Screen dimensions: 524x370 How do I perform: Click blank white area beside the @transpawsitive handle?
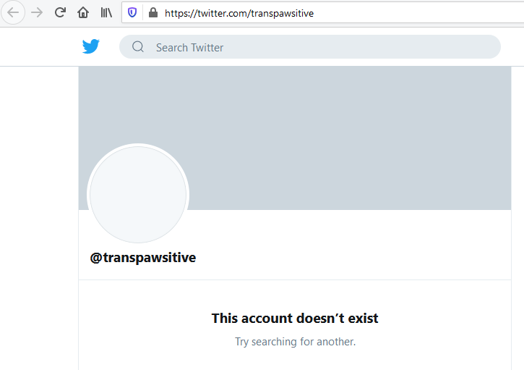point(351,258)
